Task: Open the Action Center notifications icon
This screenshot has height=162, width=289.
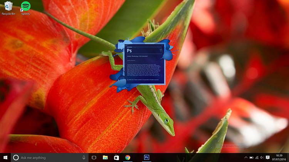Action: [x=268, y=158]
